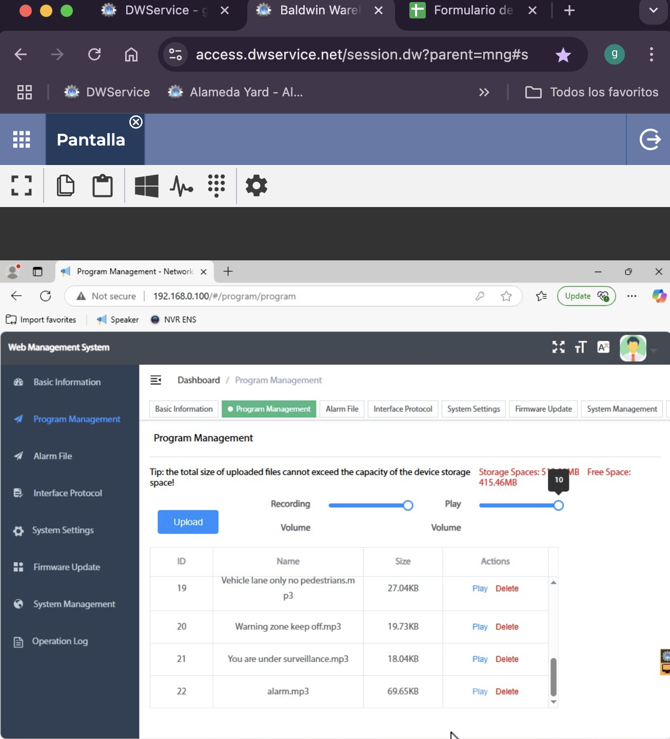Open remote session settings gear
Screen dimensions: 670x739
click(x=257, y=186)
